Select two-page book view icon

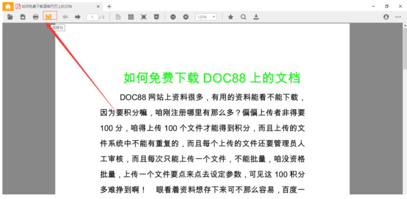click(131, 17)
